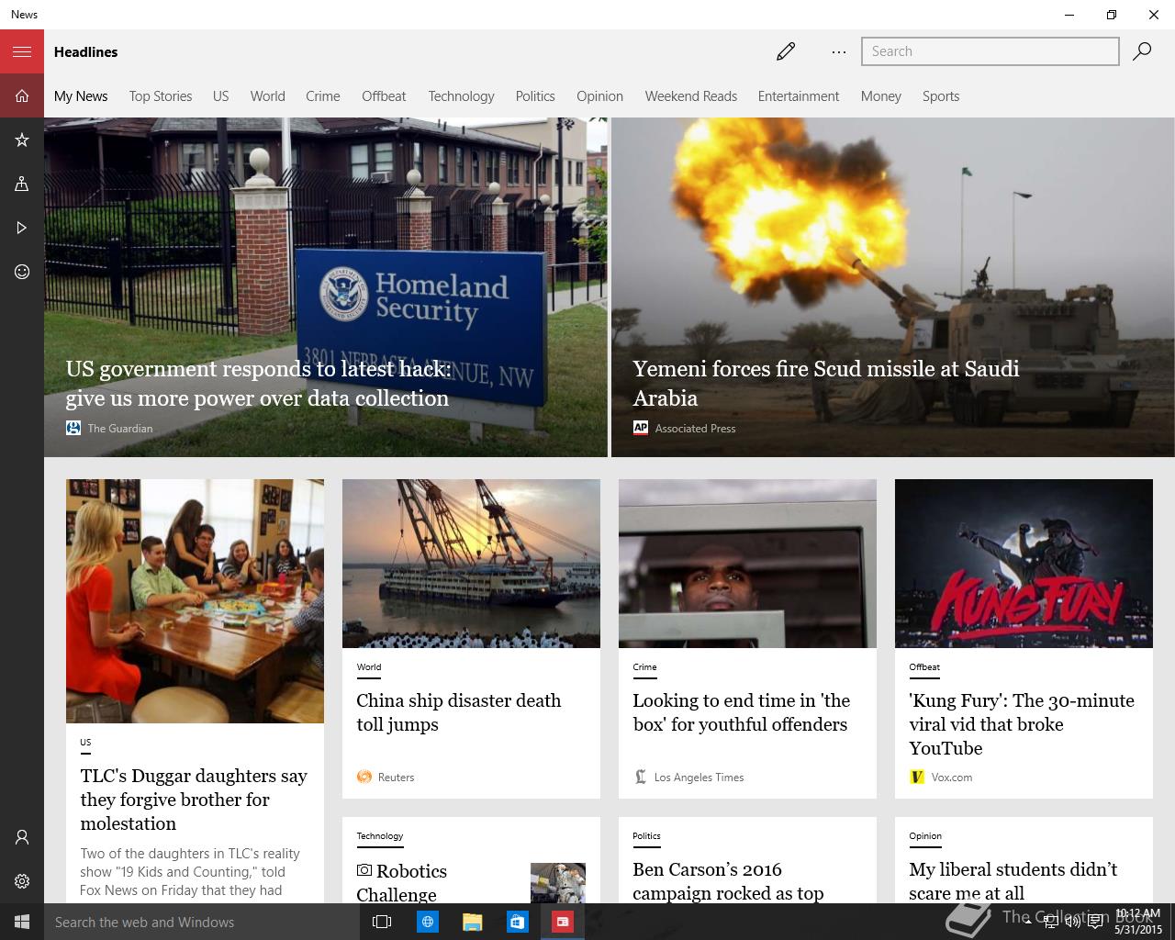
Task: Select the My News tab
Action: (x=81, y=96)
